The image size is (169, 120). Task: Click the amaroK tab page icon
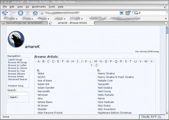[x=50, y=23]
